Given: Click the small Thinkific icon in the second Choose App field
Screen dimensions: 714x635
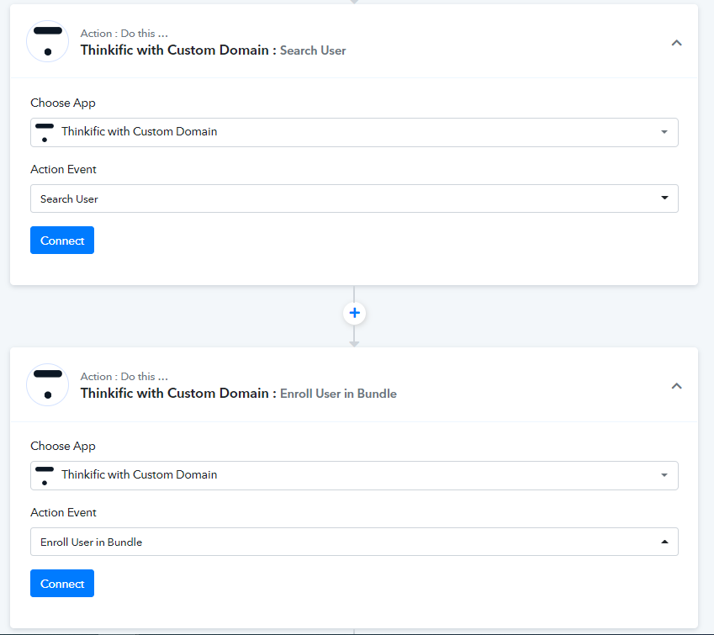Looking at the screenshot, I should click(45, 475).
